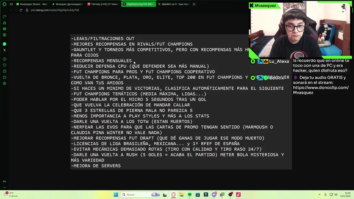Open File Explorer from the taskbar
This screenshot has width=354, height=199.
[x=181, y=195]
